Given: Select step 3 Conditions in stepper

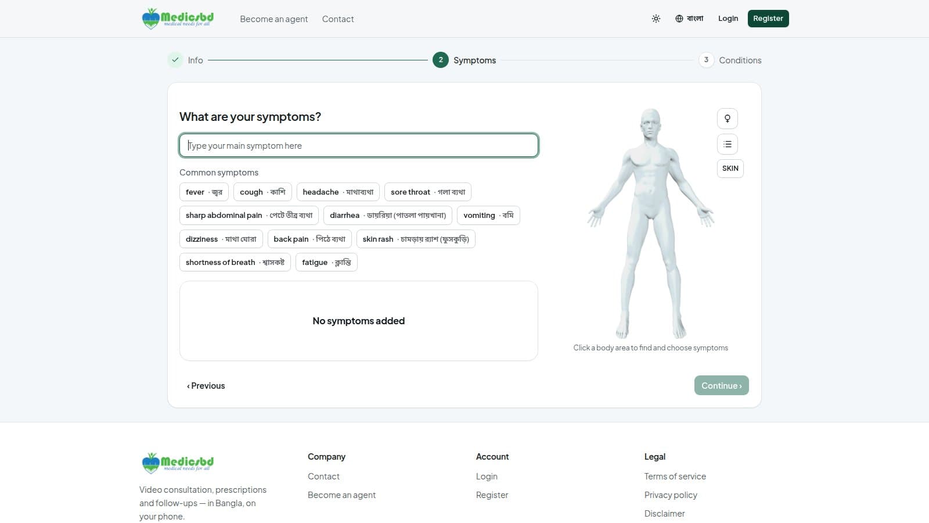Looking at the screenshot, I should tap(730, 60).
